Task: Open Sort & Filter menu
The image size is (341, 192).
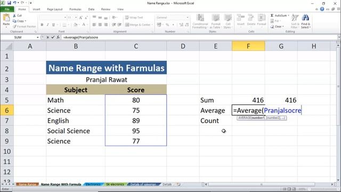Action: point(295,21)
